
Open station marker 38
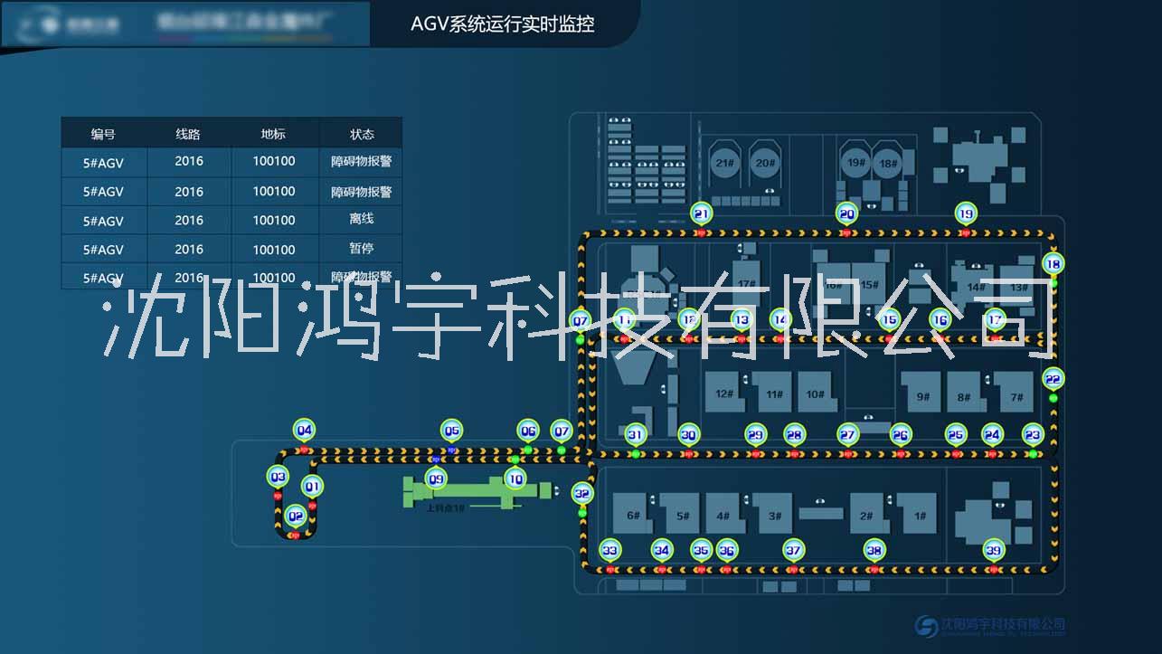(874, 549)
